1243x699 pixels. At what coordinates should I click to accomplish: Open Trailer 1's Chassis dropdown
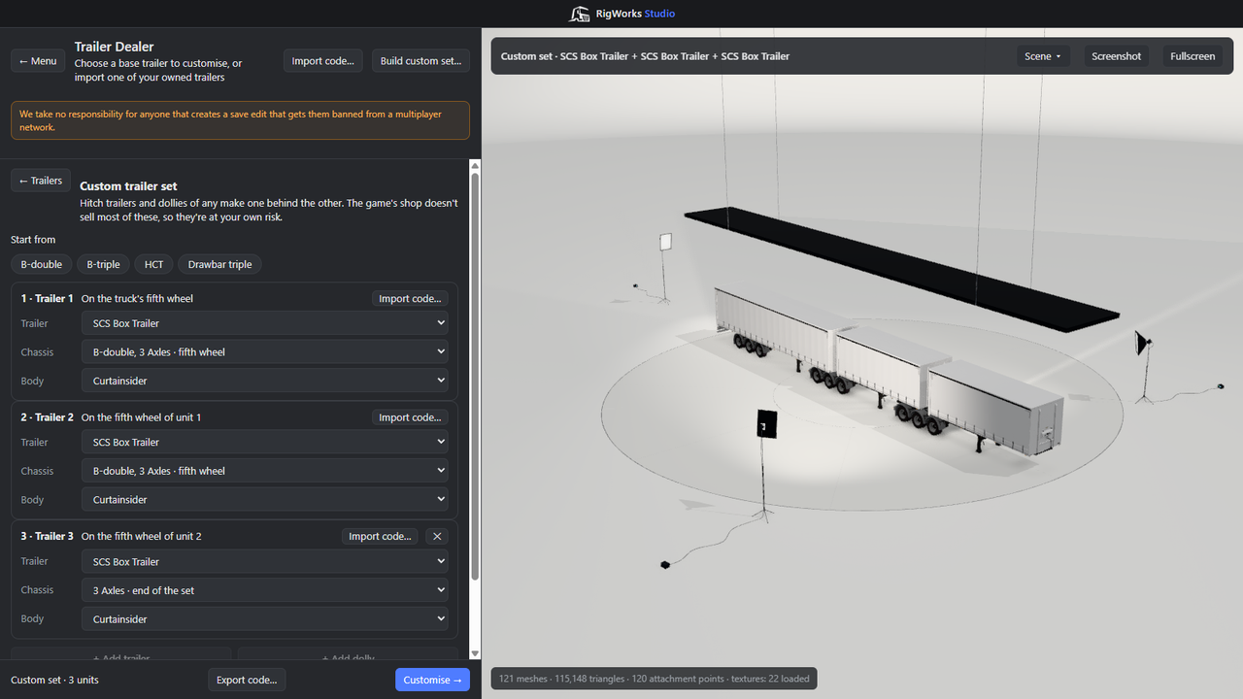pyautogui.click(x=265, y=351)
